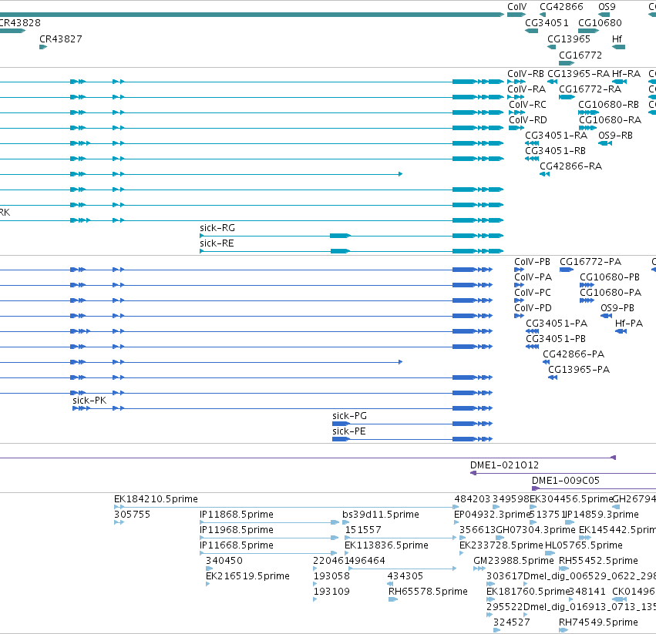Click transcript CG34051-RB
Image resolution: width=656 pixels, height=634 pixels.
(x=555, y=151)
